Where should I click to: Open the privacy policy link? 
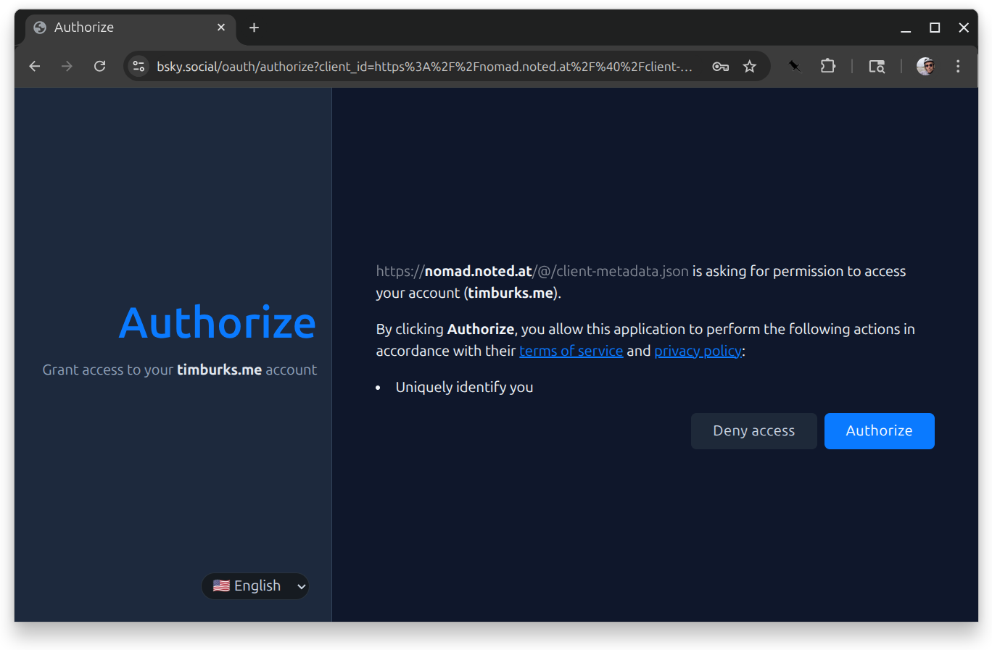coord(698,351)
